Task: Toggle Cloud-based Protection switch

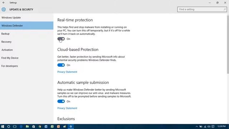Action: [x=61, y=65]
